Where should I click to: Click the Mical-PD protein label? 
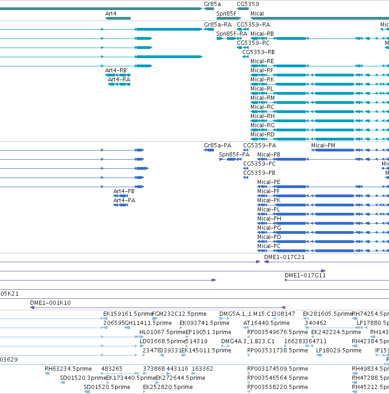click(269, 237)
